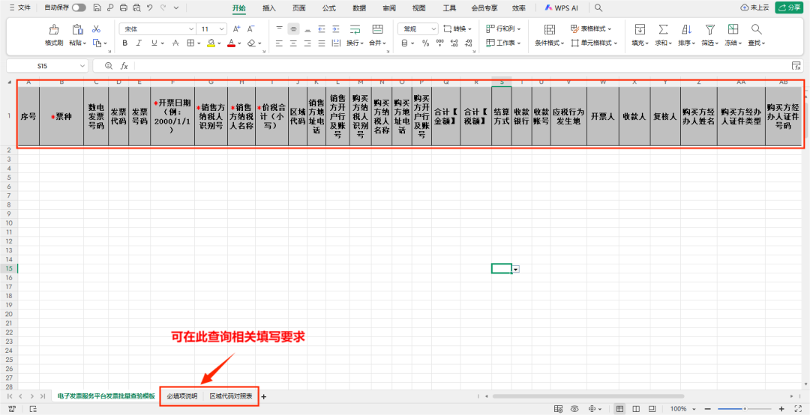Image resolution: width=810 pixels, height=415 pixels.
Task: Open the yellow fill color swatch
Action: (x=211, y=43)
